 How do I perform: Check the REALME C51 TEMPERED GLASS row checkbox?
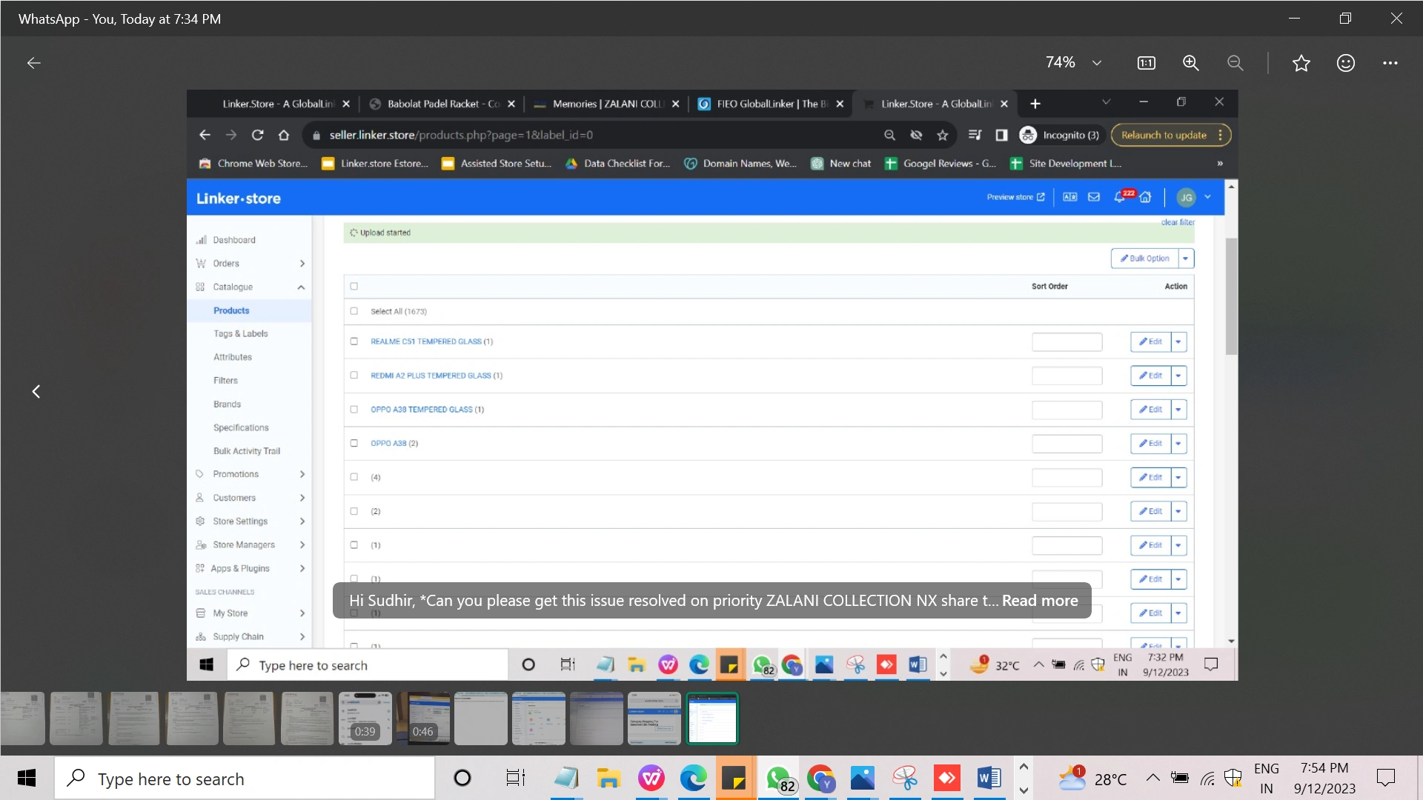pyautogui.click(x=354, y=341)
